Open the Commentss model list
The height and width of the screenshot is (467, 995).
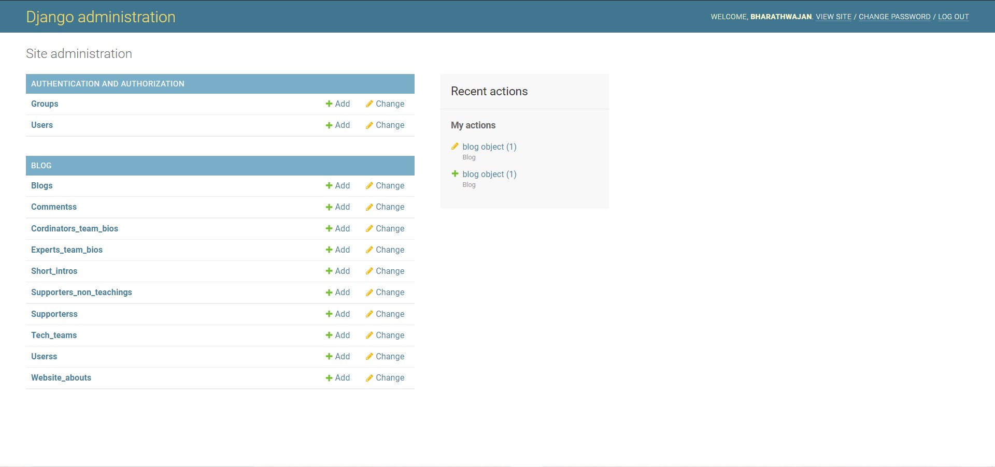[x=54, y=207]
